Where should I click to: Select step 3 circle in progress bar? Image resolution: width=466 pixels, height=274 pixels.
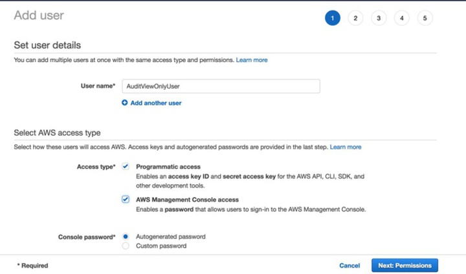click(379, 18)
